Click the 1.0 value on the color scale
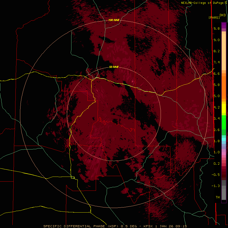Image resolution: width=228 pixels, height=228 pixels. (x=217, y=152)
